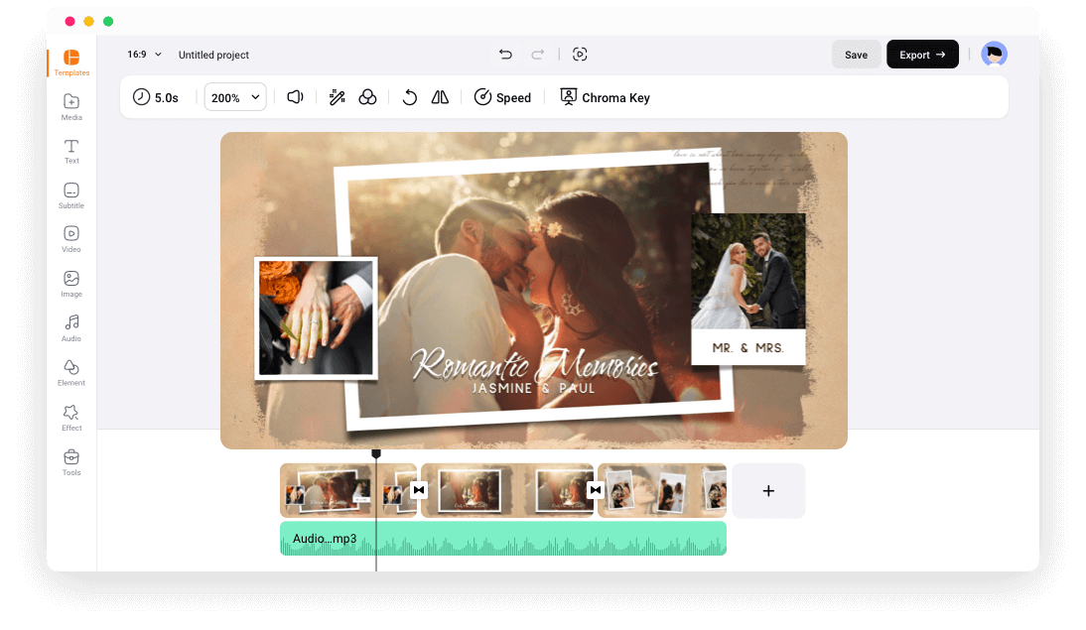The image size is (1086, 630).
Task: Select the filters icon in the toolbar
Action: pos(367,96)
